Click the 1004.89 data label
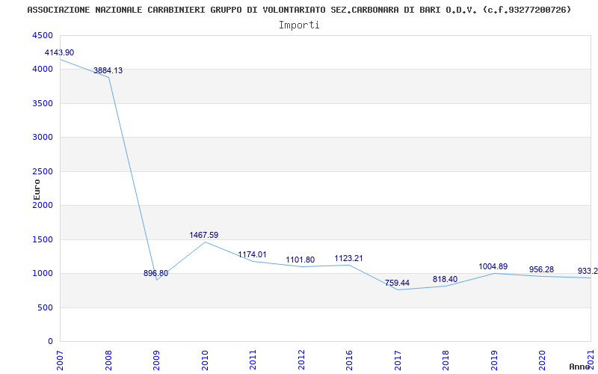This screenshot has height=374, width=598. (x=493, y=266)
